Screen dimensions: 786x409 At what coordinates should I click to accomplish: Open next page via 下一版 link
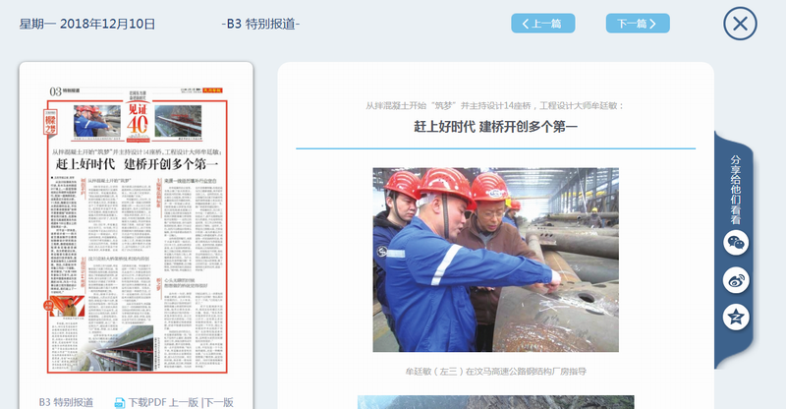point(218,402)
